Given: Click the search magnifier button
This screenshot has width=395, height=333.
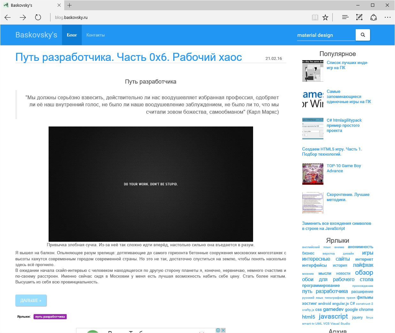Looking at the screenshot, I should pos(363,35).
